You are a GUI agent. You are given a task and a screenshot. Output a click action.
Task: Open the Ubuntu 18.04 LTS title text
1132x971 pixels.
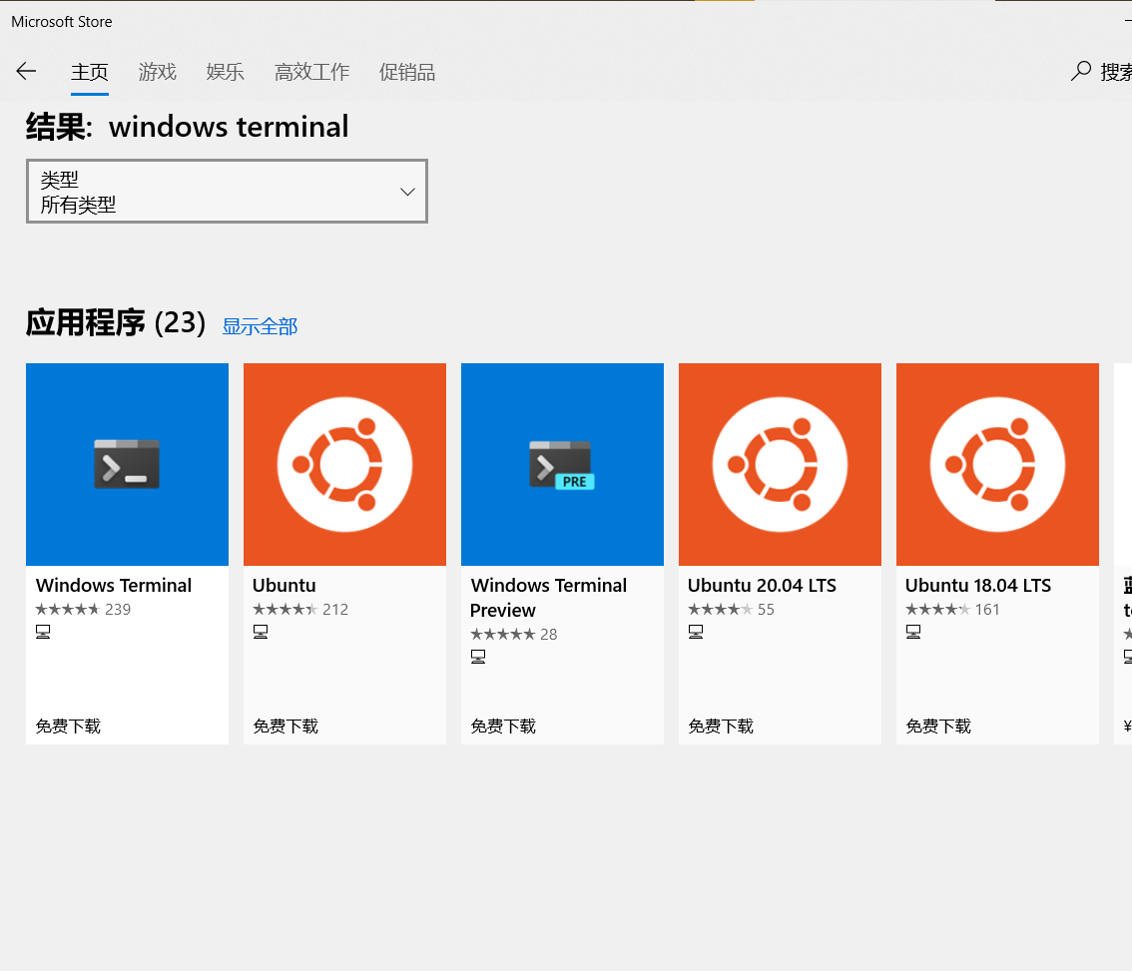pyautogui.click(x=978, y=585)
